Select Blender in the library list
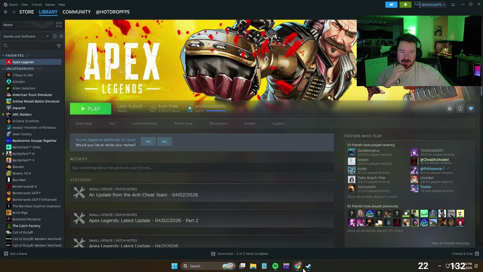483x272 pixels. pos(18,167)
